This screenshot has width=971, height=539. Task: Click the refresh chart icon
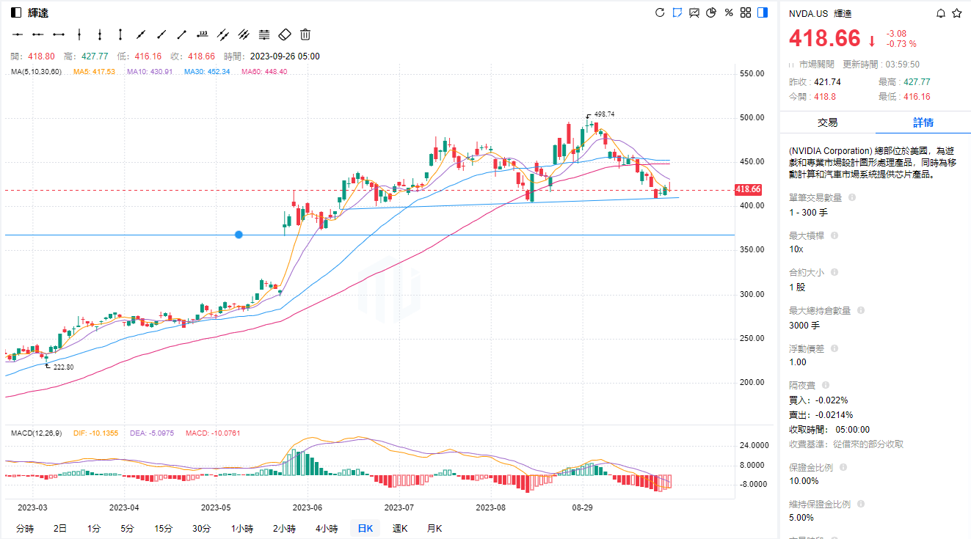click(x=659, y=12)
